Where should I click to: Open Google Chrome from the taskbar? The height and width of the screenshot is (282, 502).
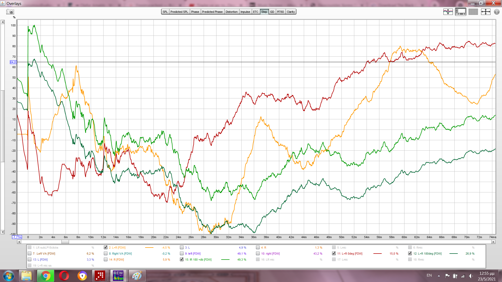pos(45,276)
